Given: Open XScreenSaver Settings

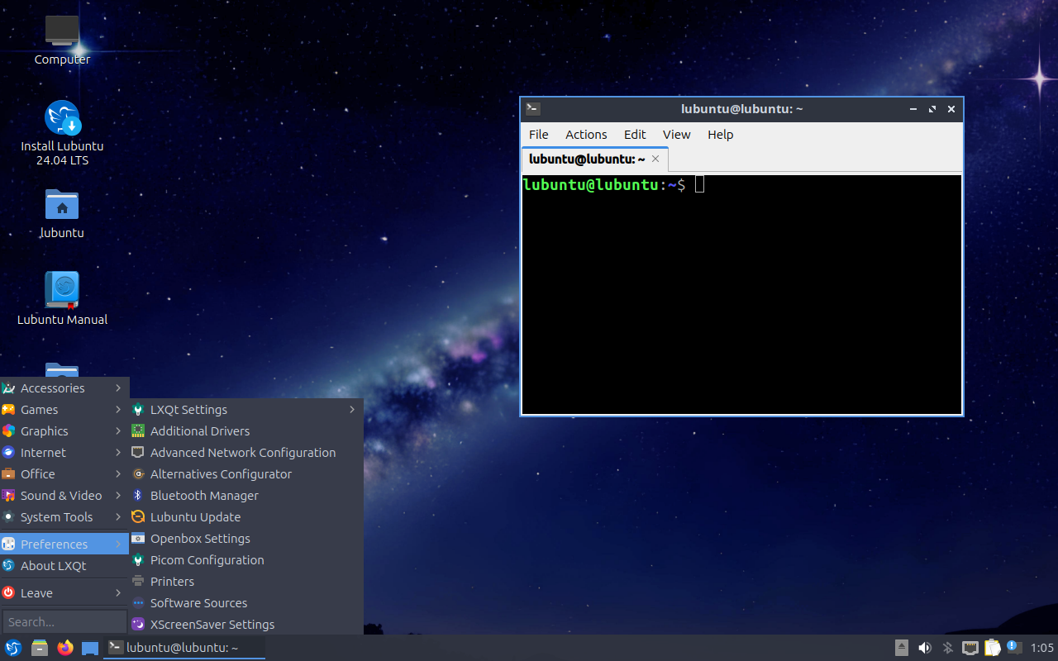Looking at the screenshot, I should point(246,625).
